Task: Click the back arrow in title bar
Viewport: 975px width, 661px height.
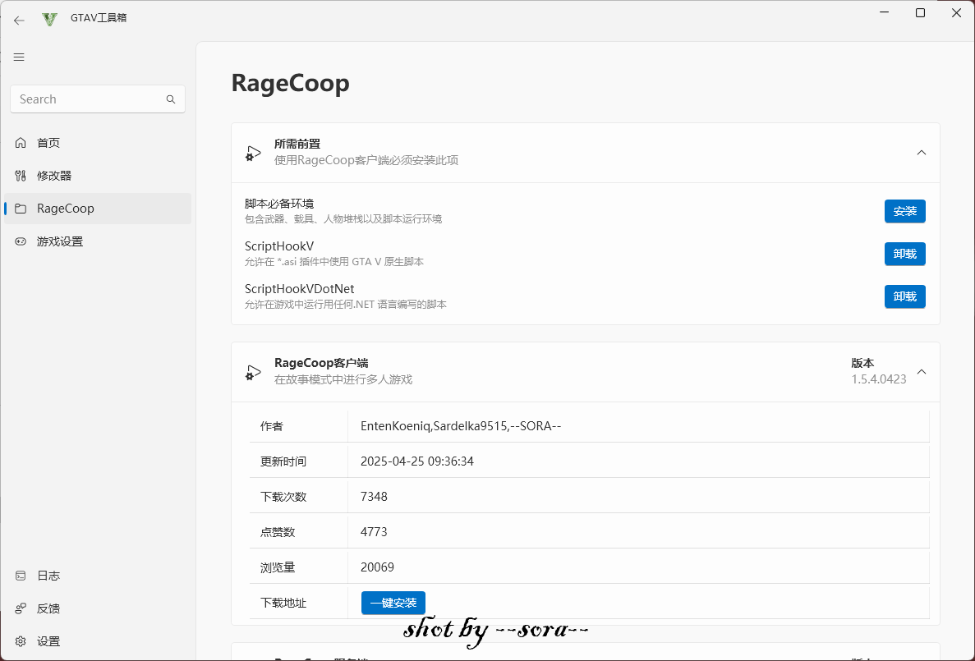Action: (19, 20)
